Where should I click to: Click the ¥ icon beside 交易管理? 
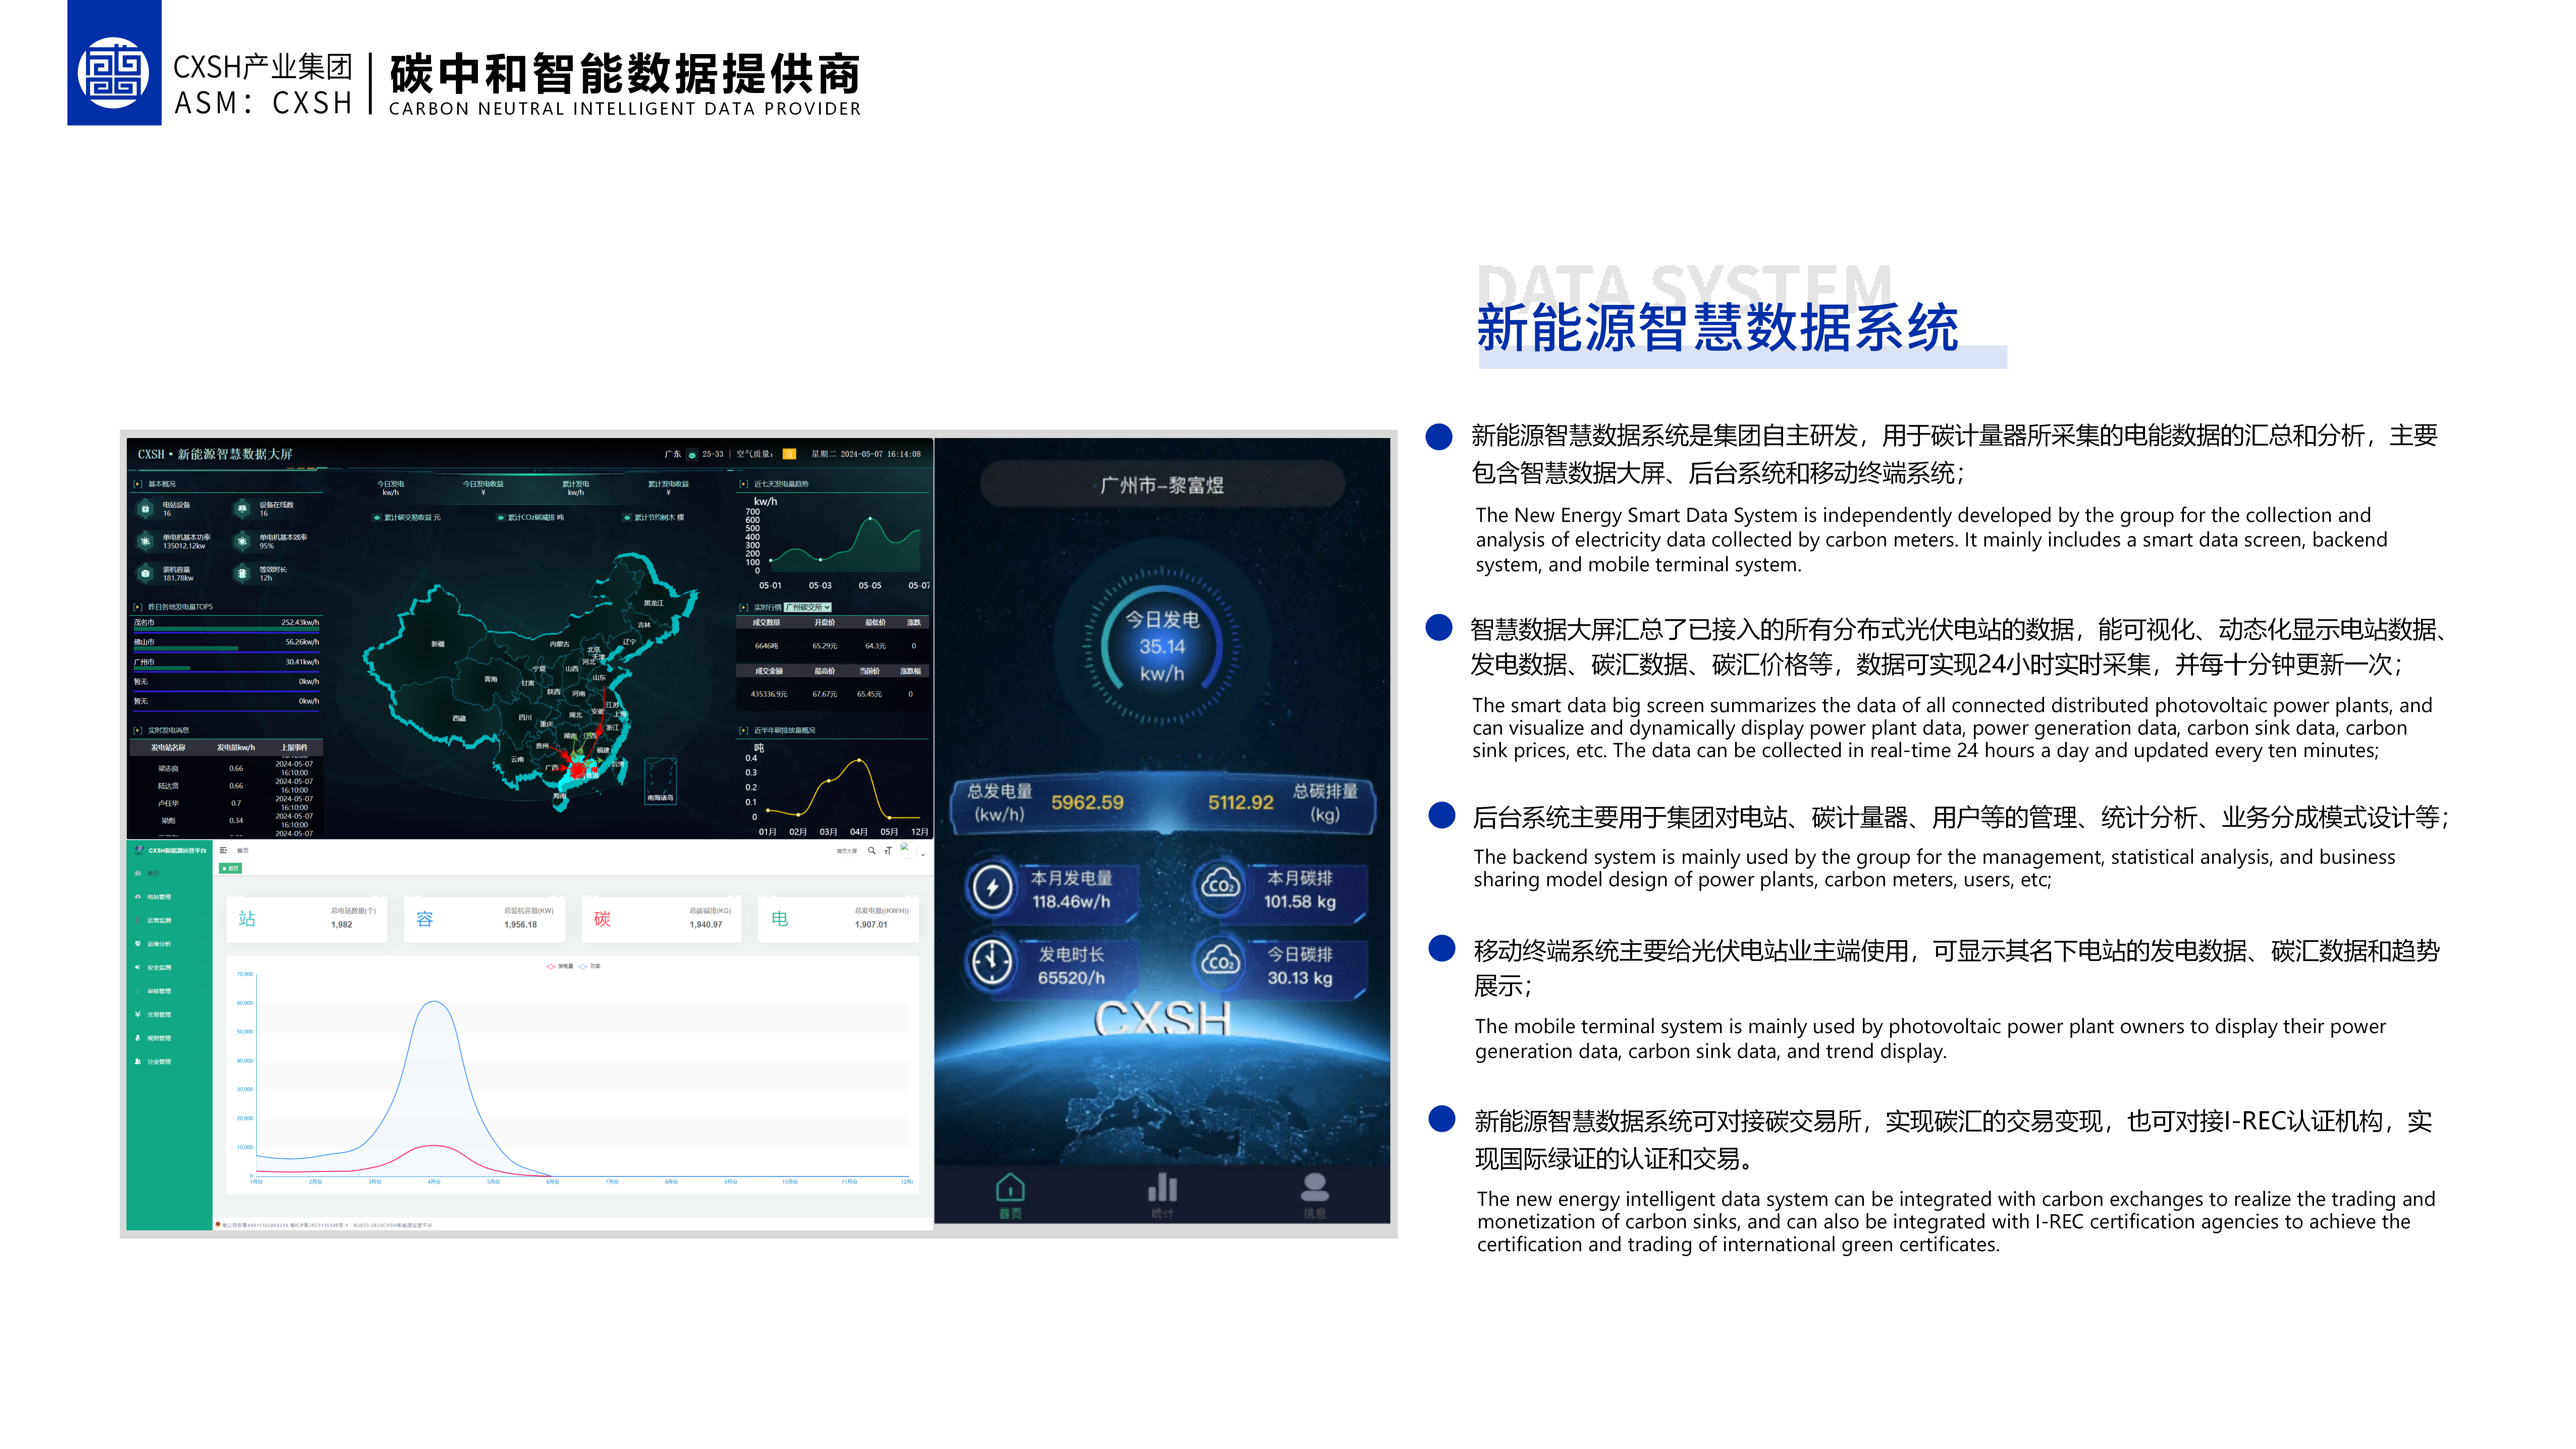pos(138,1014)
